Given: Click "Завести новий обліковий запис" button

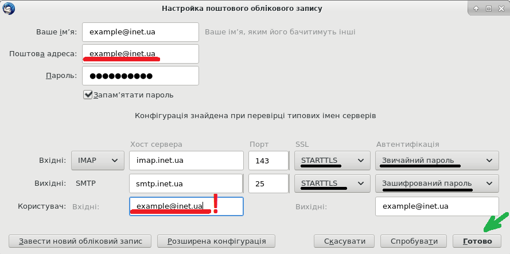Looking at the screenshot, I should (80, 241).
